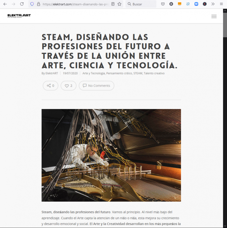
Task: Open the ELEKTR.ART home logo
Action: [19, 16]
